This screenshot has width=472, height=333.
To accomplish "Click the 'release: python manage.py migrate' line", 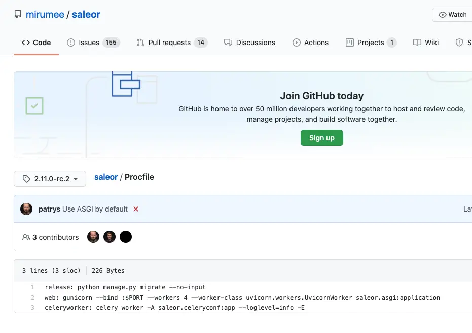I will [125, 287].
